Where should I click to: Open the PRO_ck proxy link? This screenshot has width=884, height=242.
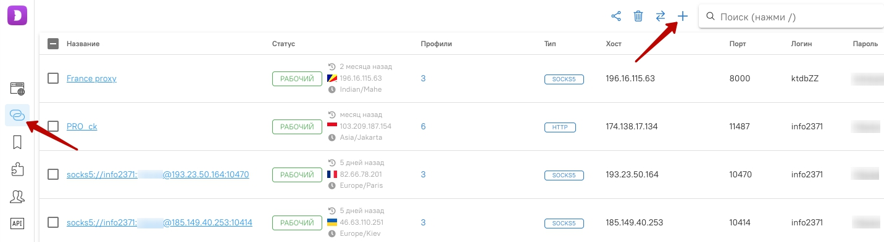coord(81,126)
